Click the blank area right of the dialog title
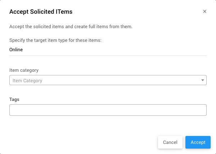Screen dimensions: 216x154 [x=137, y=12]
